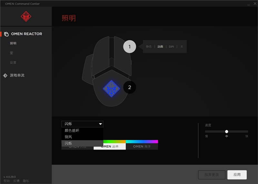The height and width of the screenshot is (184, 258).
Task: Click the 速度 slider handle
Action: (x=227, y=131)
